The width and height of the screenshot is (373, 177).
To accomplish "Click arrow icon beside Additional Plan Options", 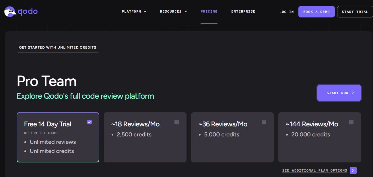I will pyautogui.click(x=353, y=170).
